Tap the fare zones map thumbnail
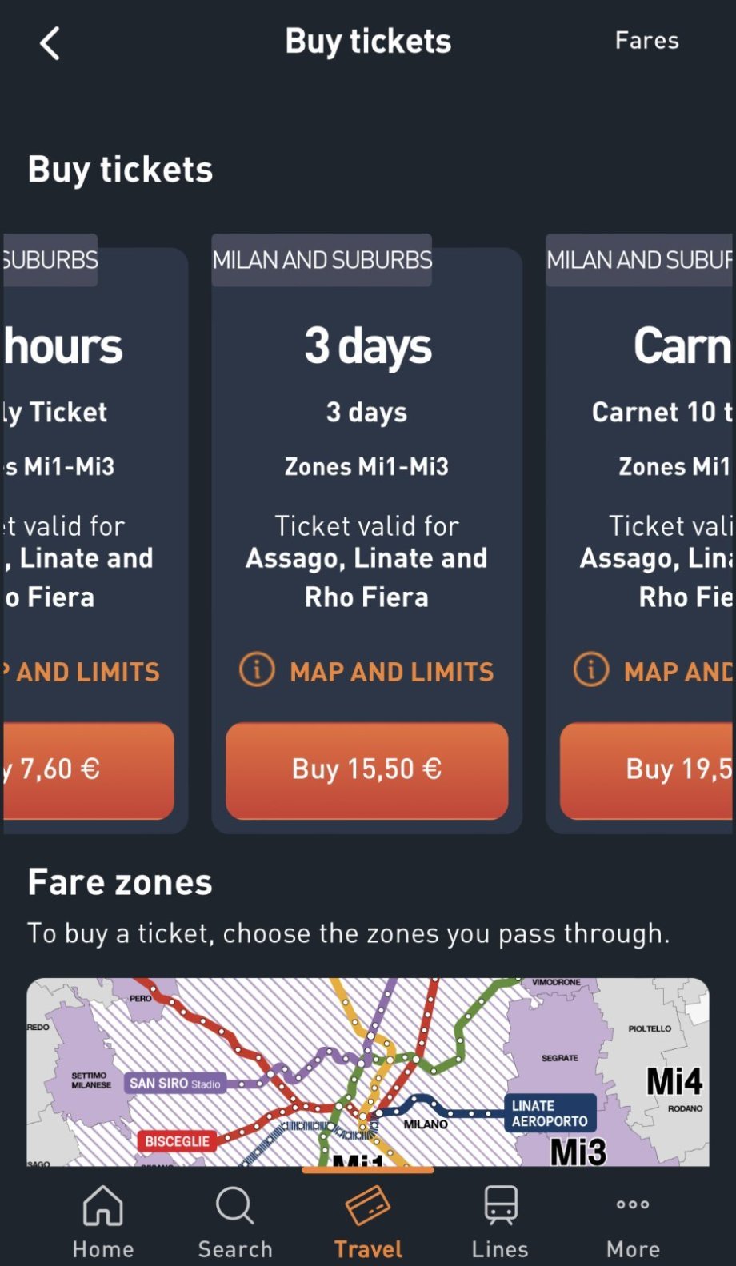736x1266 pixels. pyautogui.click(x=368, y=1071)
